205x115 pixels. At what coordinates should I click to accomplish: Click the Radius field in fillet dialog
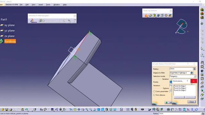coord(182,69)
